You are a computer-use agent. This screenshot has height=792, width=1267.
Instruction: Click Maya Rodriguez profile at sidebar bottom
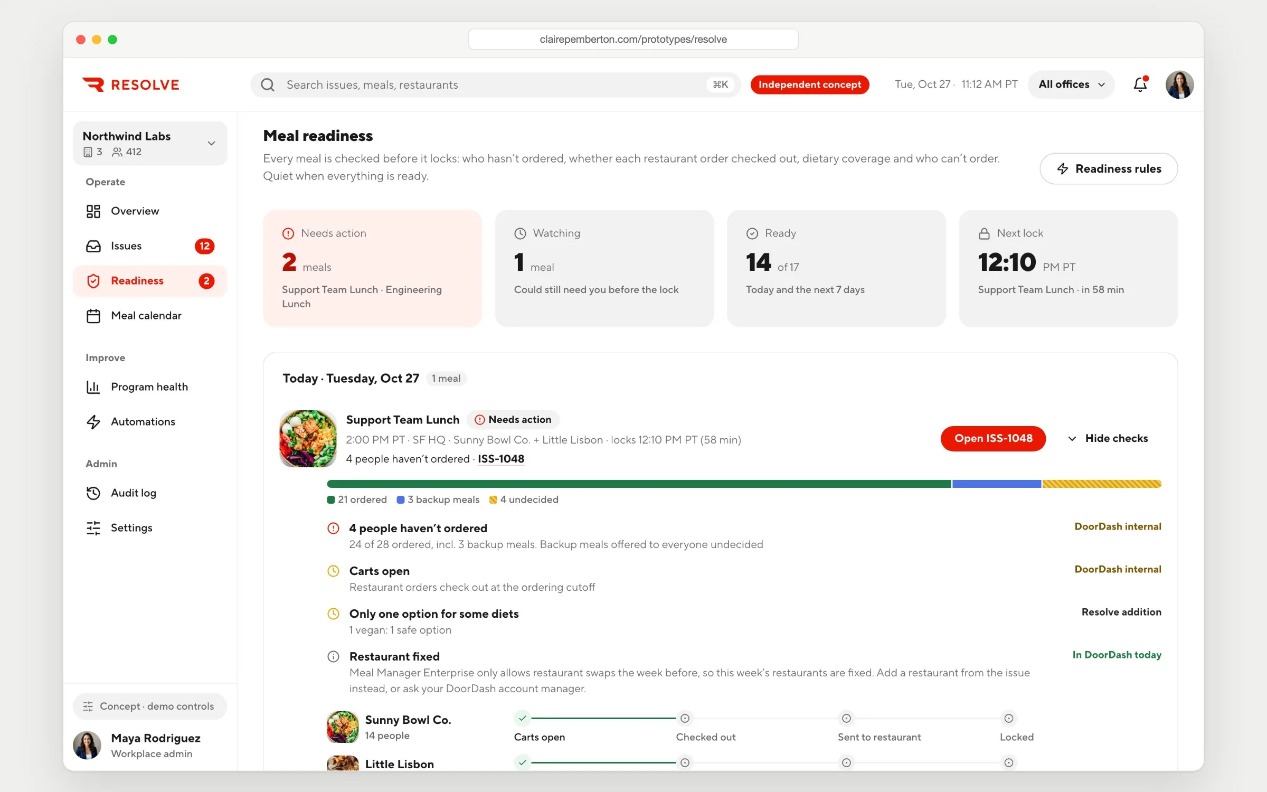[x=150, y=746]
